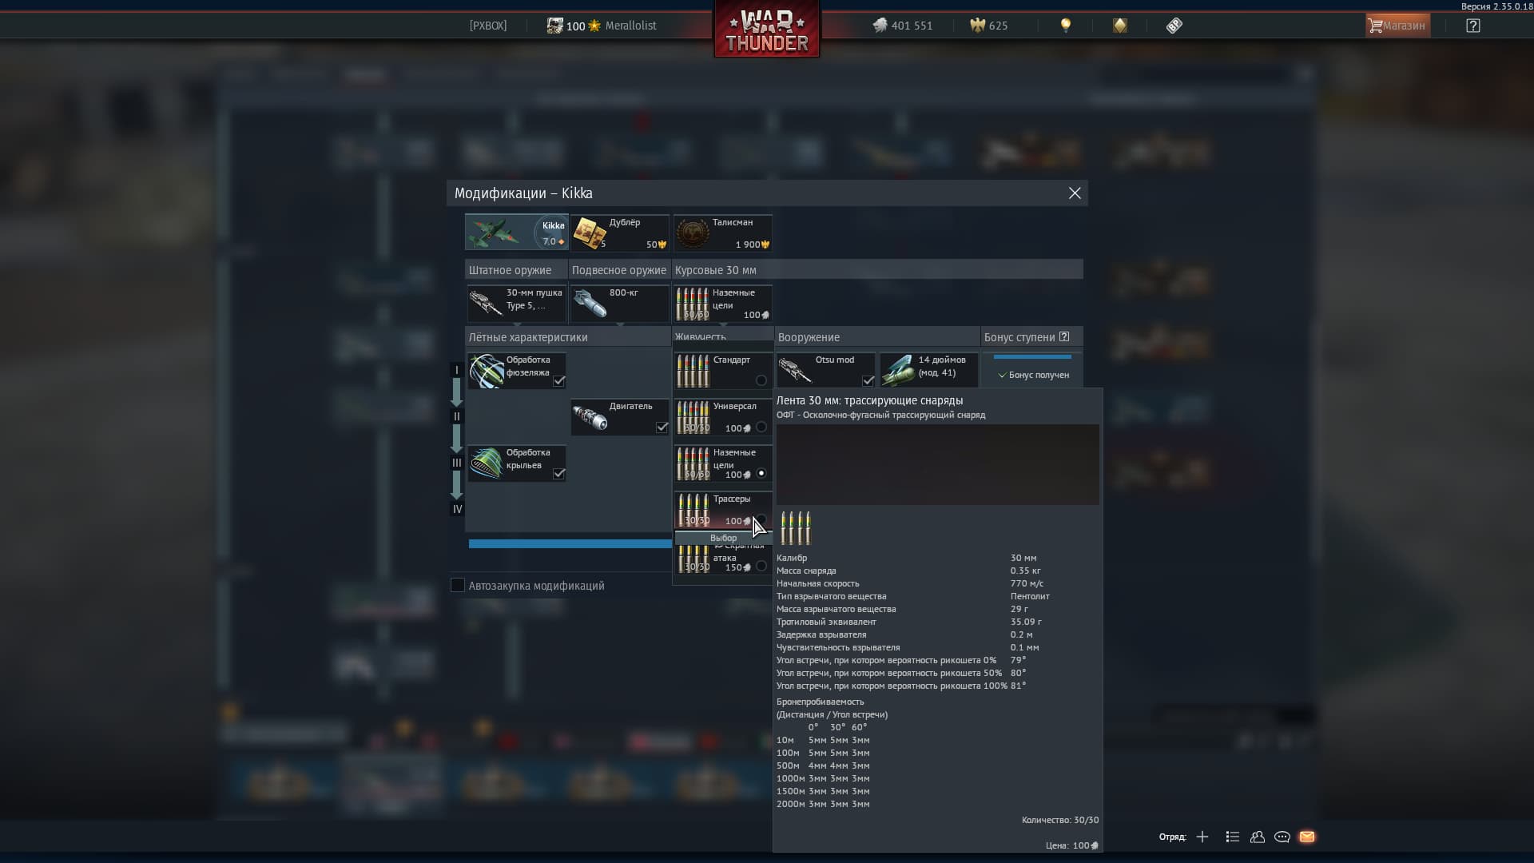The width and height of the screenshot is (1534, 863).
Task: Toggle Обработка крыльев modification checkbox
Action: 559,474
